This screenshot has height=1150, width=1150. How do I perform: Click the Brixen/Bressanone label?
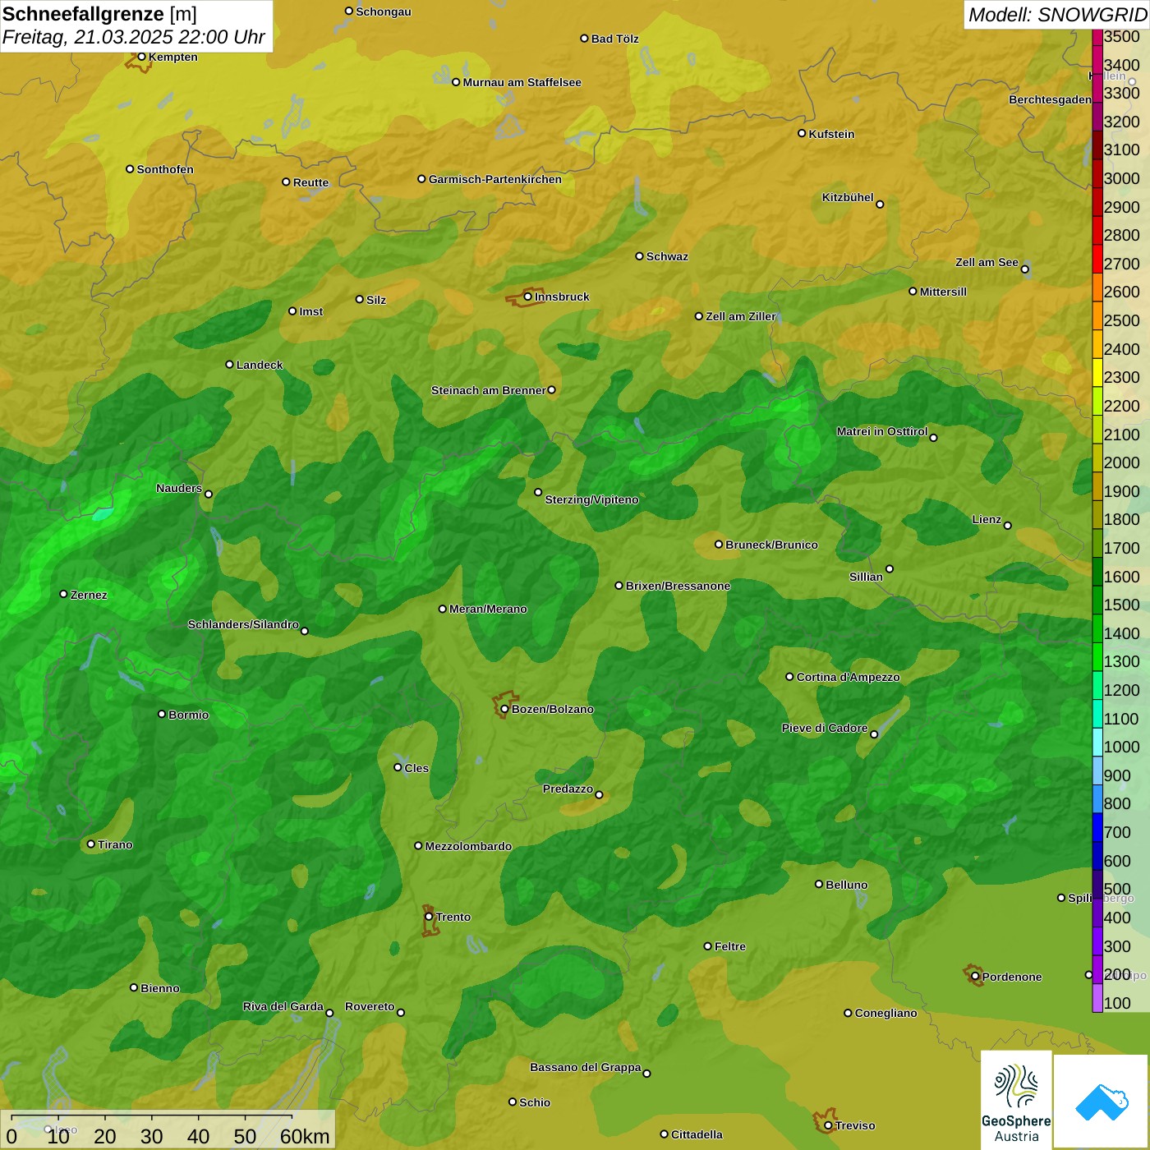click(678, 586)
